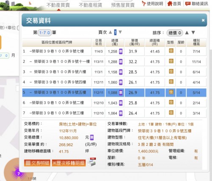Click the 住 type icon in 三樓 row
This screenshot has height=181, width=212.
click(x=171, y=112)
